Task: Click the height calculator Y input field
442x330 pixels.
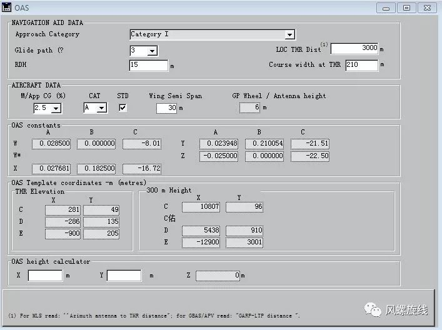Action: click(124, 276)
